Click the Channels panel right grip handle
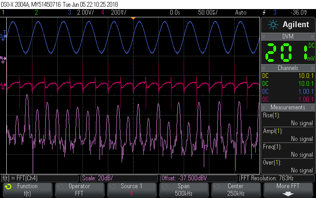This screenshot has width=316, height=198. 312,68
